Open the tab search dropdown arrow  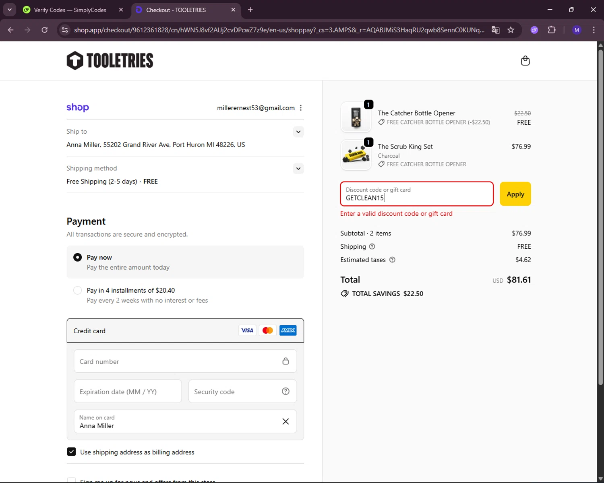pyautogui.click(x=10, y=10)
